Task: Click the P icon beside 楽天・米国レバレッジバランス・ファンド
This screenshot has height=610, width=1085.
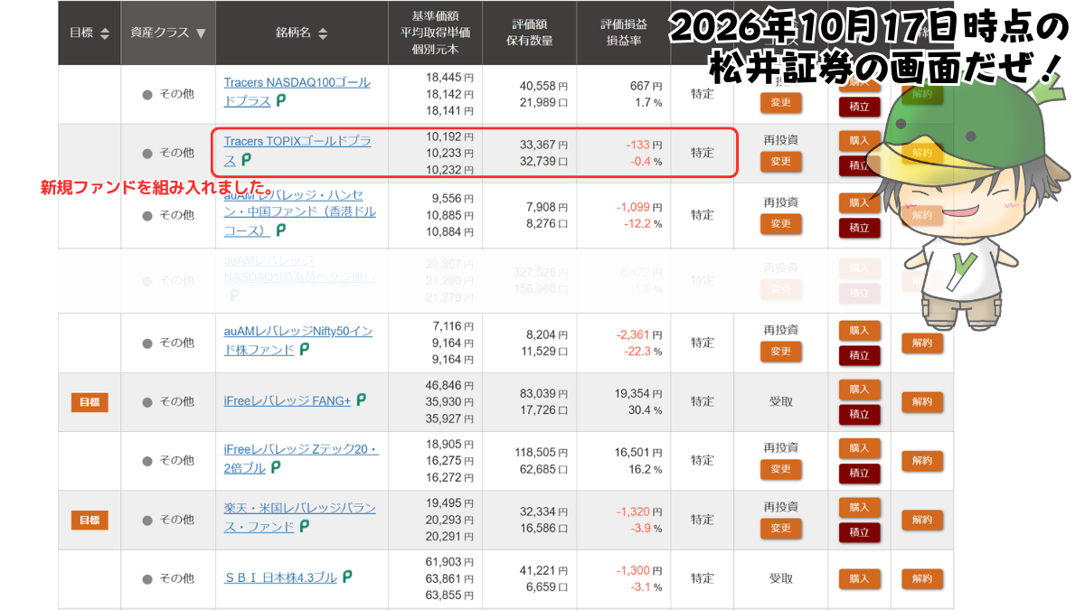Action: click(x=305, y=525)
